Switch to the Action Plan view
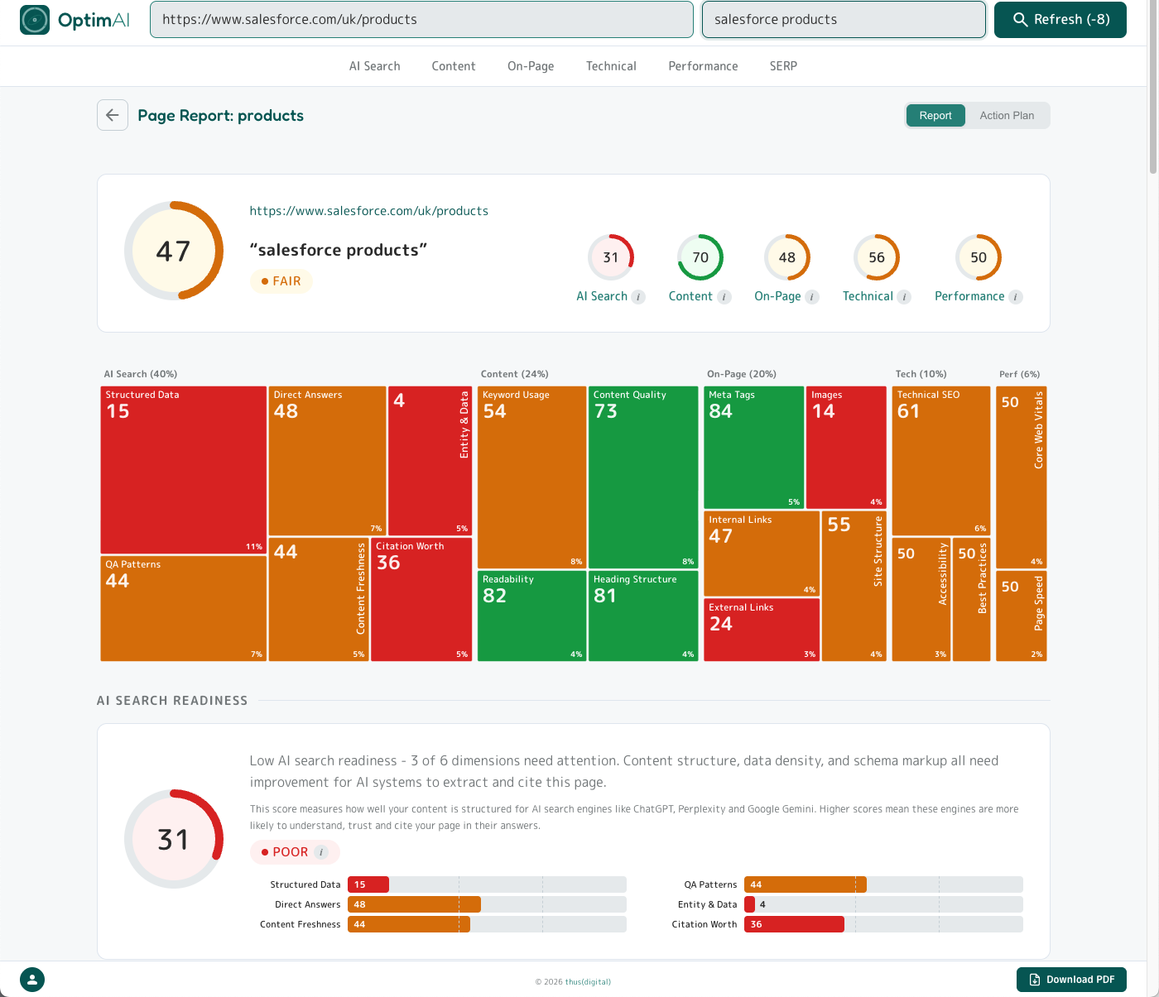The height and width of the screenshot is (997, 1159). 1007,116
